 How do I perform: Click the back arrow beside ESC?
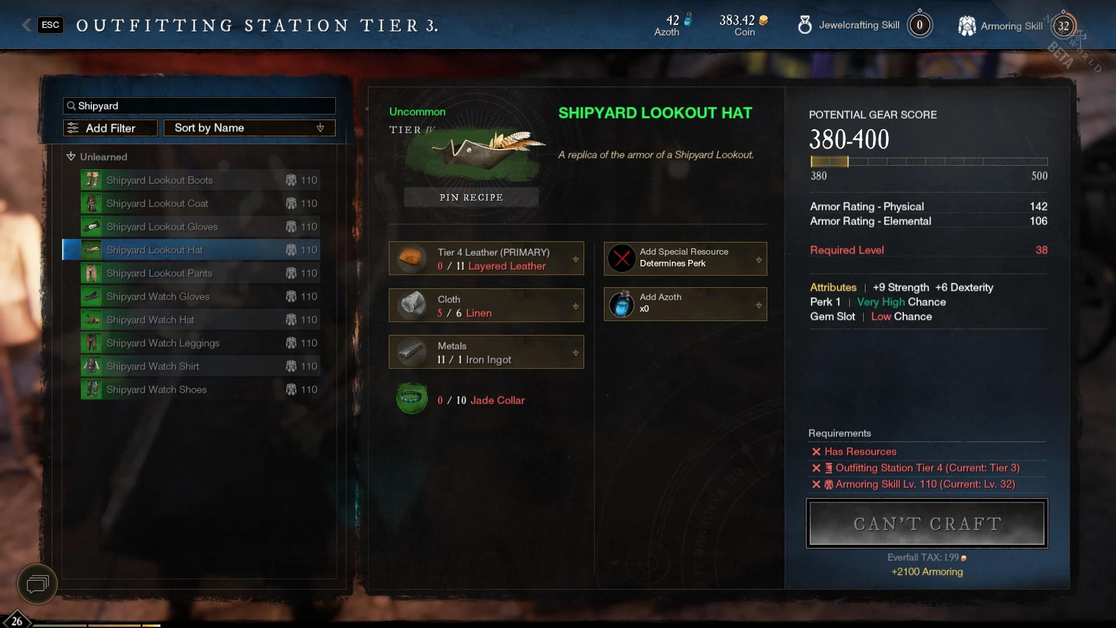pos(27,25)
